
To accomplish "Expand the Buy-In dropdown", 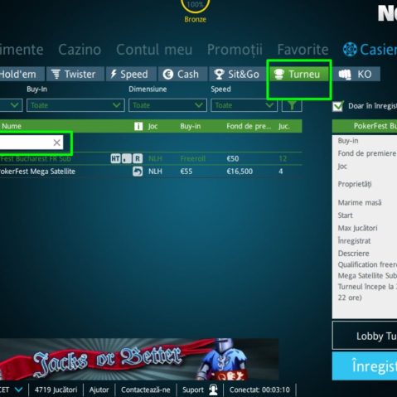I will [x=75, y=105].
